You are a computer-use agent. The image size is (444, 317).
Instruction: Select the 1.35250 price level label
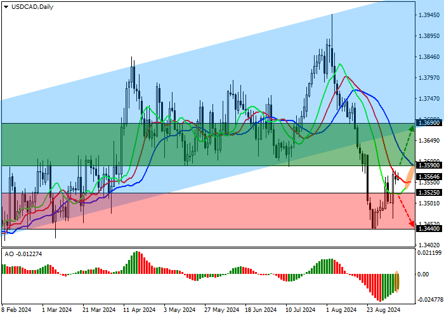coord(429,193)
